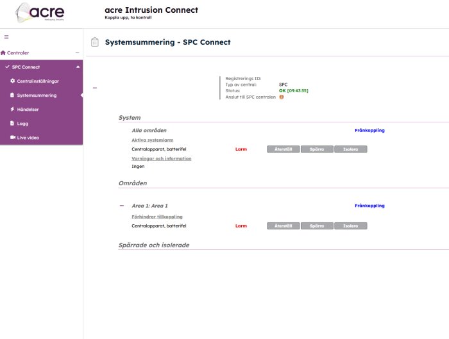The height and width of the screenshot is (339, 449).
Task: Collapse the Centraler sidebar section
Action: tap(77, 53)
